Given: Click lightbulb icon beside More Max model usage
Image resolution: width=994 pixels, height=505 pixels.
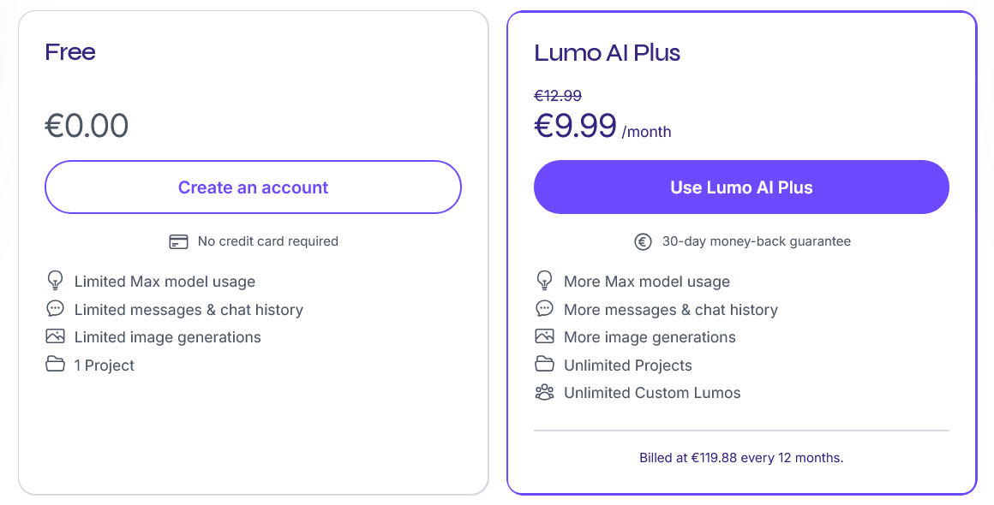Looking at the screenshot, I should pyautogui.click(x=544, y=281).
